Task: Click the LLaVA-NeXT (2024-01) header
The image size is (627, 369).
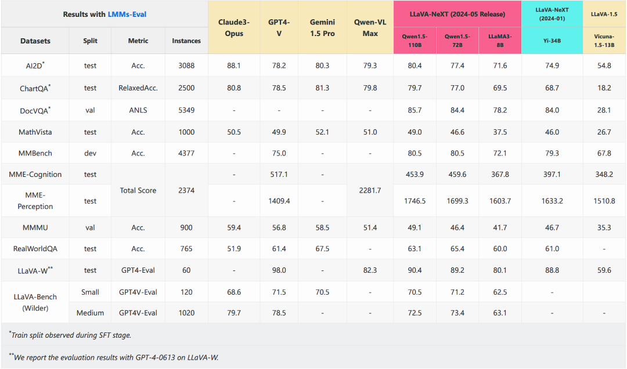Action: pos(552,14)
